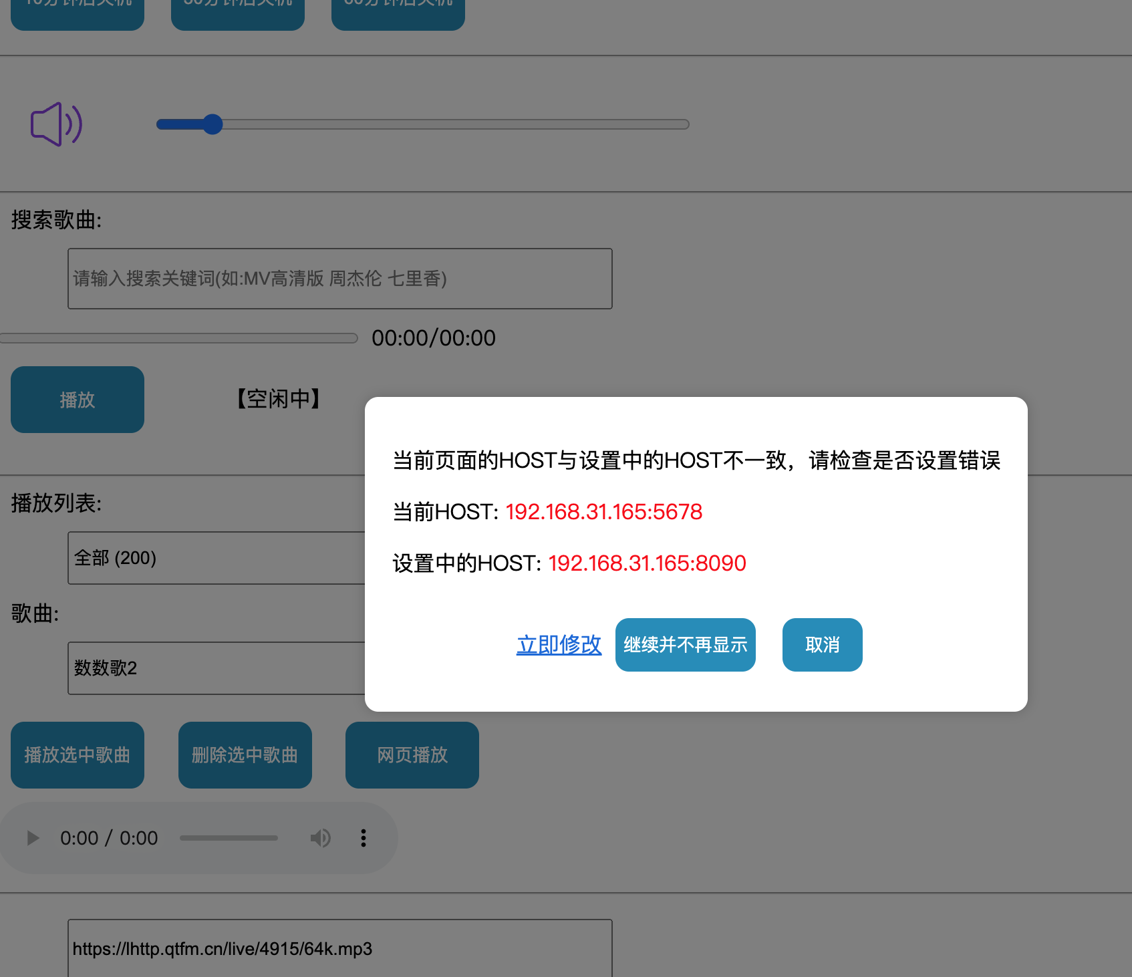The image size is (1132, 977).
Task: Click the song progress bar beside 00:00/00:00
Action: pos(179,338)
